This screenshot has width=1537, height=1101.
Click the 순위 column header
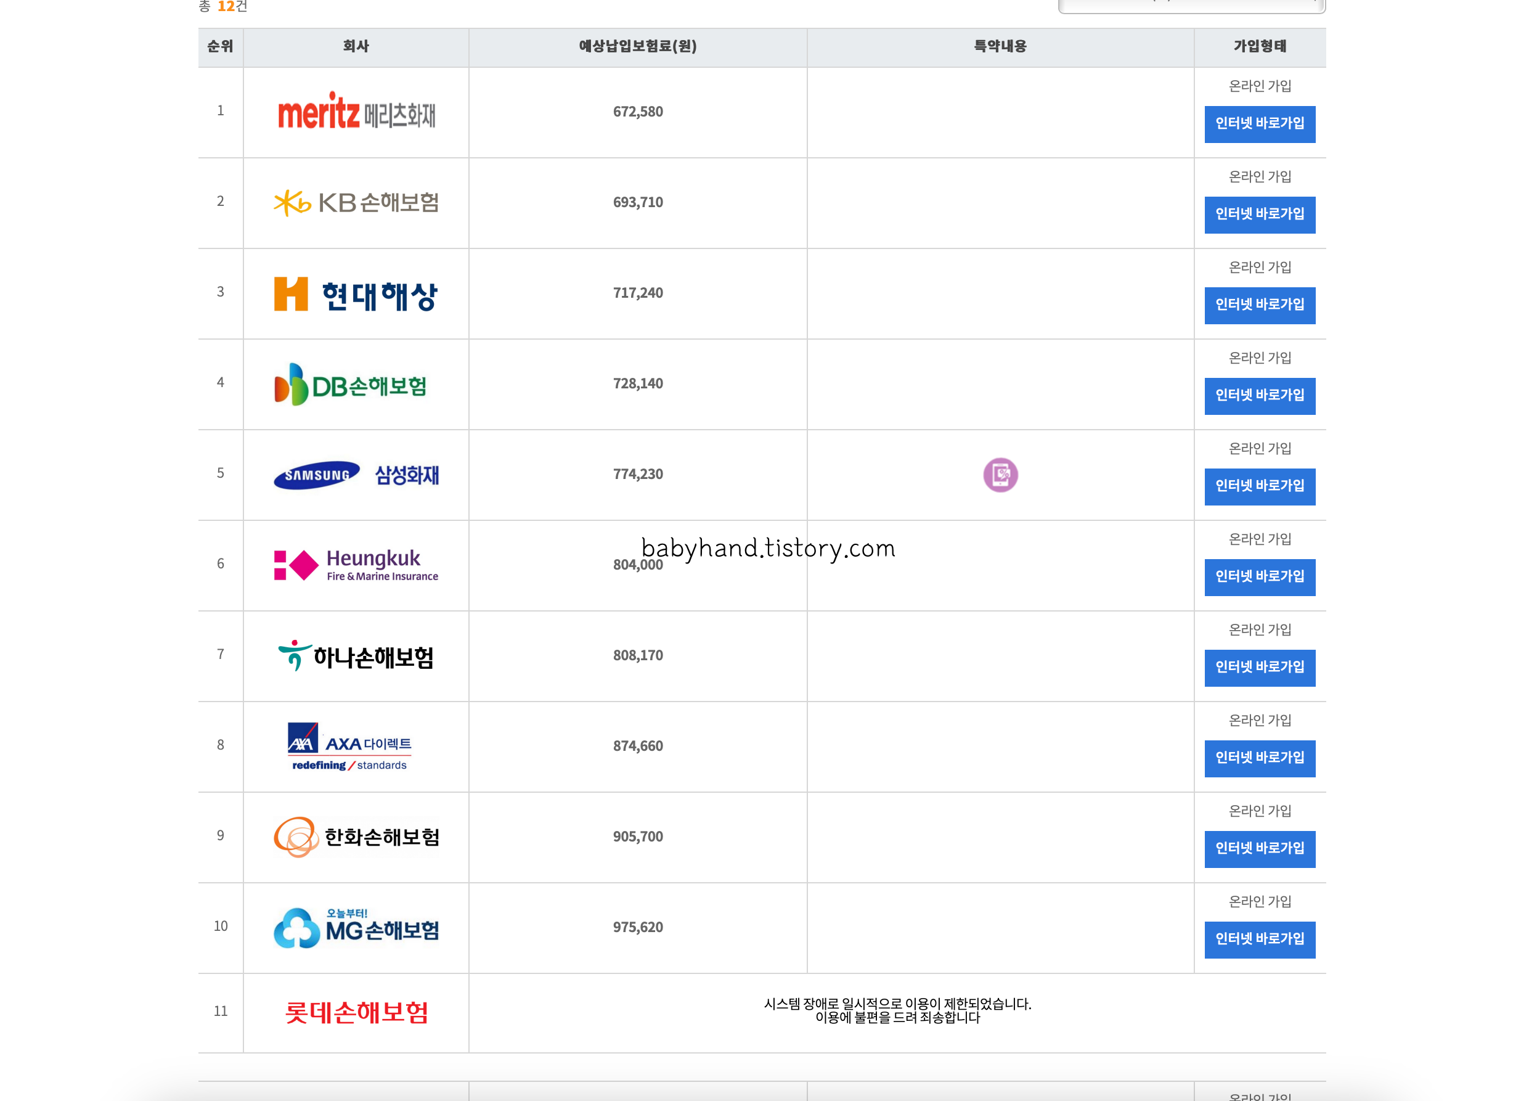coord(220,46)
